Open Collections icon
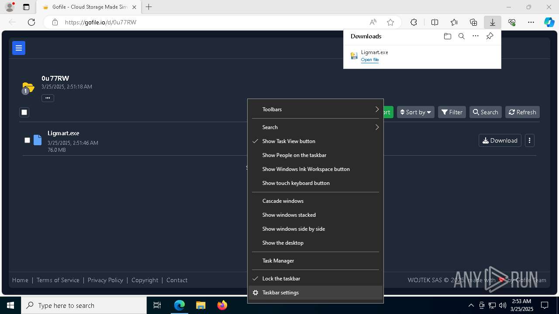The image size is (559, 314). pyautogui.click(x=473, y=22)
